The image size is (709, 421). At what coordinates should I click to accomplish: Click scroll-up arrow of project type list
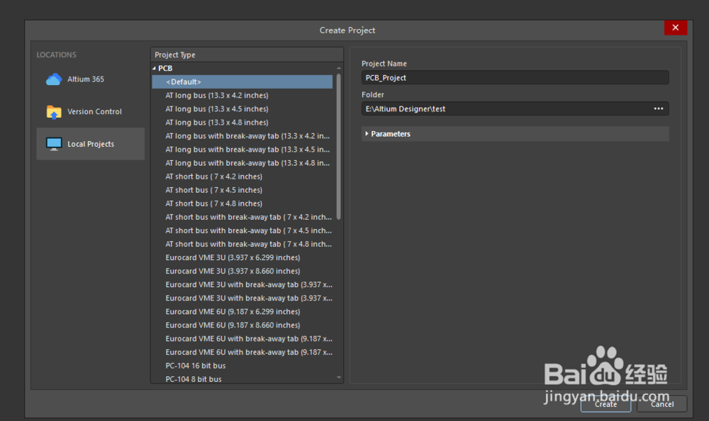click(x=339, y=68)
